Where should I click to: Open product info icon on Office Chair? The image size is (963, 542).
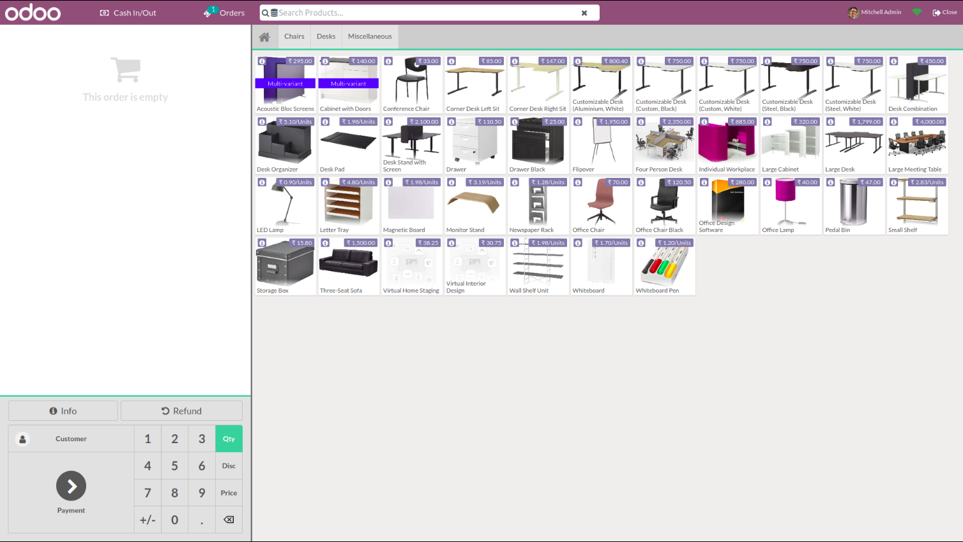(578, 182)
